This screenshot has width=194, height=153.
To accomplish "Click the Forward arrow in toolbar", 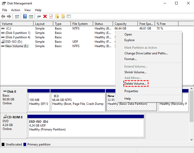I will 9,16.
